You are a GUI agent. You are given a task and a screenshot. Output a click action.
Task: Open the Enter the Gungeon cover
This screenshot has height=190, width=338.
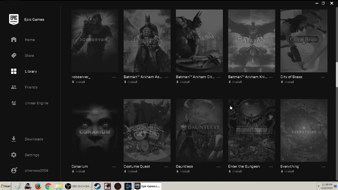[252, 130]
